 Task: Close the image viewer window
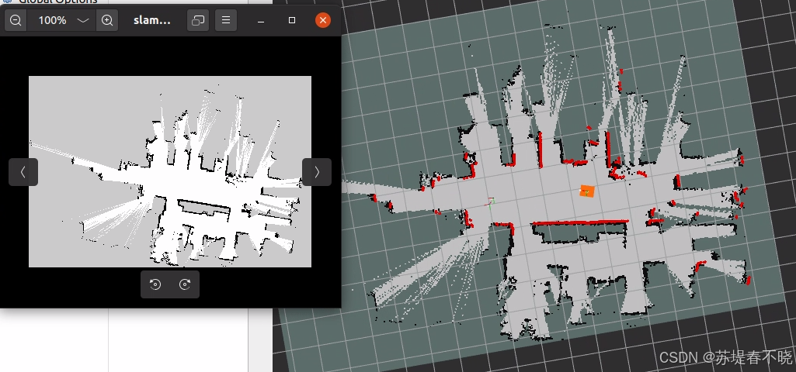(x=323, y=20)
